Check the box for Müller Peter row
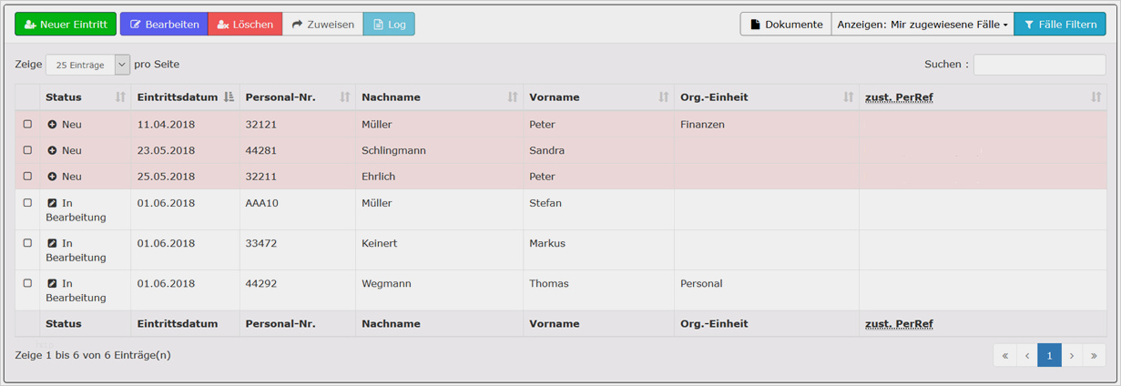The width and height of the screenshot is (1121, 386). click(27, 124)
